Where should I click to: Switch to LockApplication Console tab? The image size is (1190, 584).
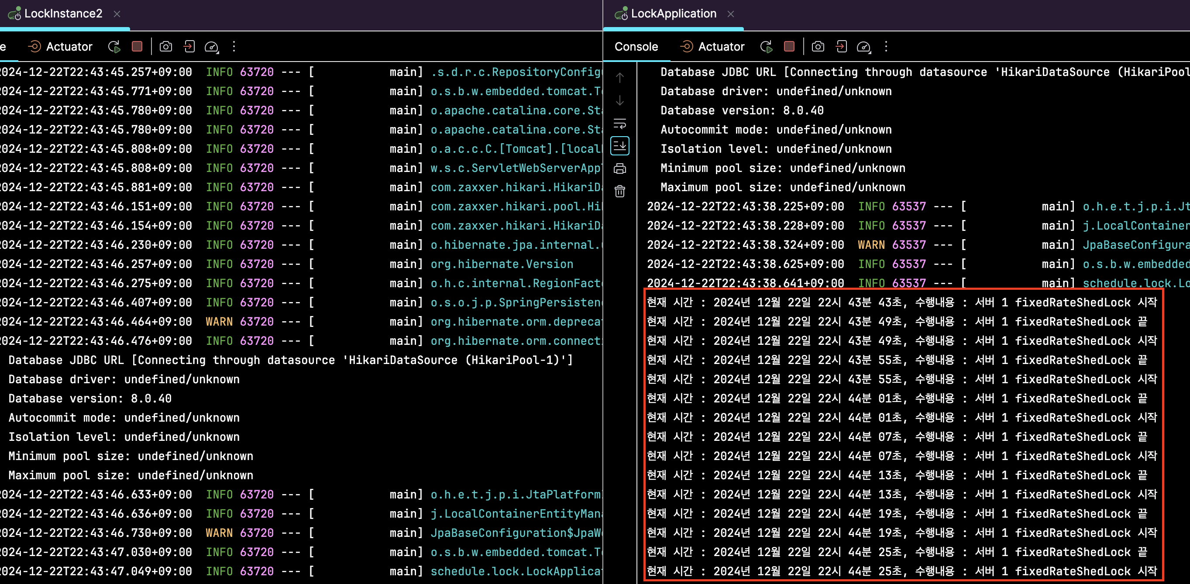pyautogui.click(x=636, y=47)
